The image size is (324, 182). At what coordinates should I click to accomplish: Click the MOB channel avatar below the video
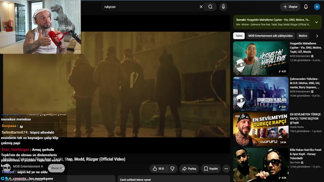click(x=7, y=168)
